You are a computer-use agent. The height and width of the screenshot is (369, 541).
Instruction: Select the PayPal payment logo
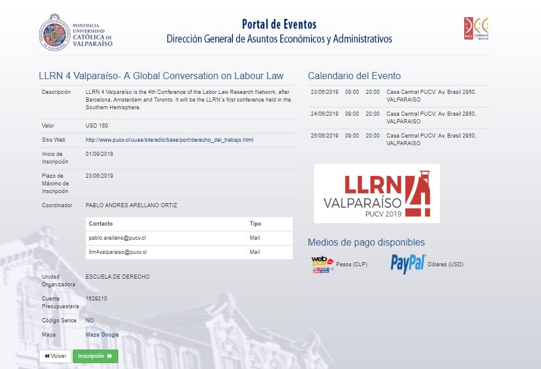[408, 264]
